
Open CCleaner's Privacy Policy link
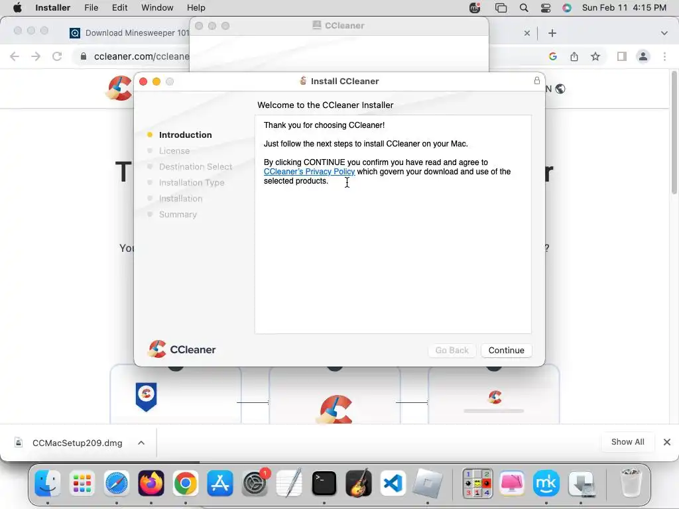click(x=309, y=172)
